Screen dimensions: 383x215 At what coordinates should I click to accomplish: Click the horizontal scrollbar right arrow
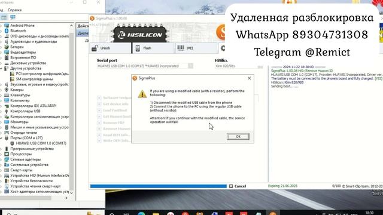pyautogui.click(x=66, y=198)
